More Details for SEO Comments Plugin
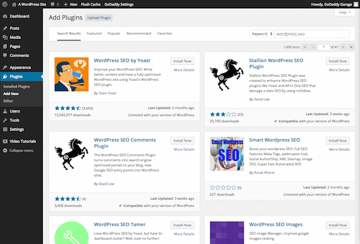 [x=184, y=149]
